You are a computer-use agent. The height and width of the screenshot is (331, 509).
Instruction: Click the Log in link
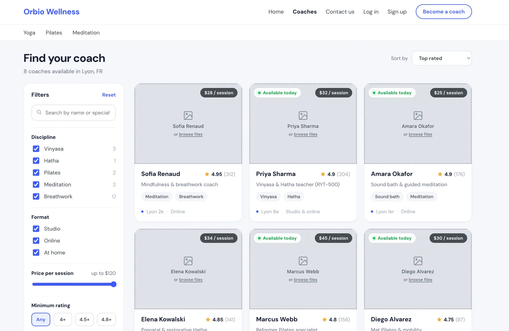371,12
